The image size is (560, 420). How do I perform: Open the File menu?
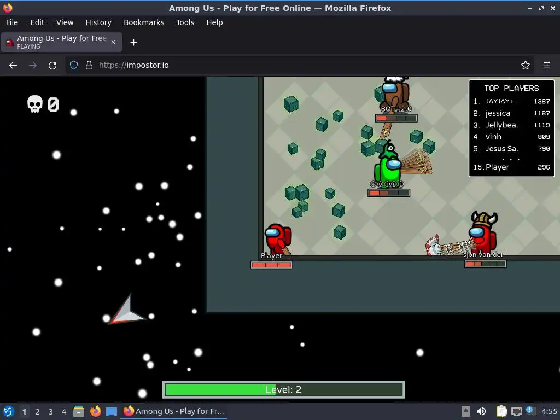[12, 22]
